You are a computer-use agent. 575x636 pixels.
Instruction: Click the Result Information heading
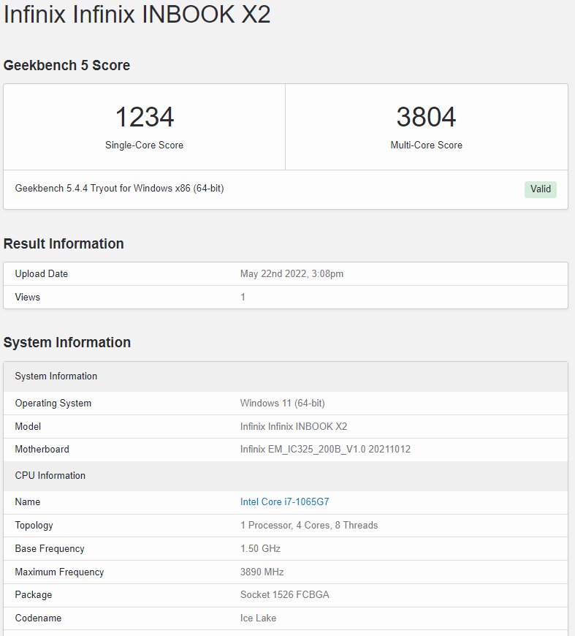[x=64, y=243]
